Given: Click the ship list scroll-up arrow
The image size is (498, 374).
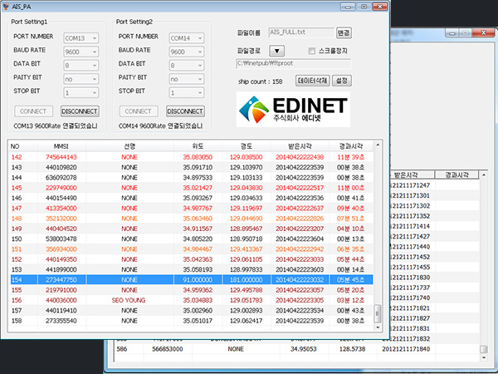Looking at the screenshot, I should point(378,146).
